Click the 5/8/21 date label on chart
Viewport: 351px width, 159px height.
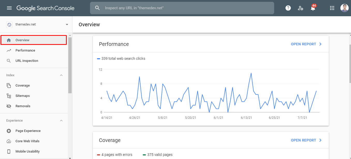[x=162, y=118]
